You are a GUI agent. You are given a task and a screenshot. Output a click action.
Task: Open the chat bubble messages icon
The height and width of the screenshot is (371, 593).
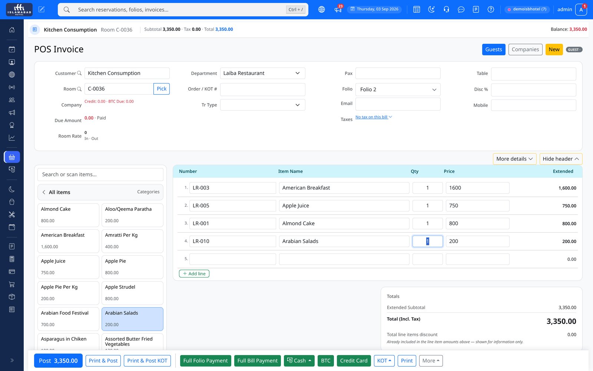[461, 10]
